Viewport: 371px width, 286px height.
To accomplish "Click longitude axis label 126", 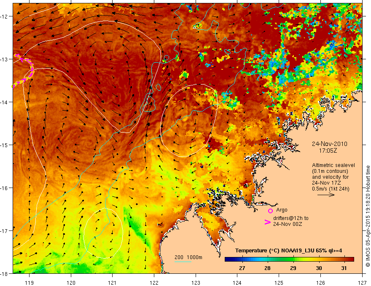I will tap(320, 283).
